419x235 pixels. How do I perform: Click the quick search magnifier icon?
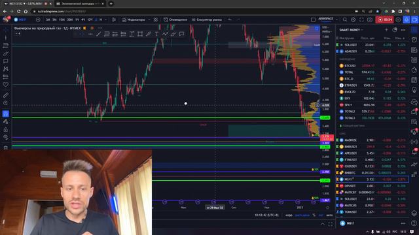(345, 20)
